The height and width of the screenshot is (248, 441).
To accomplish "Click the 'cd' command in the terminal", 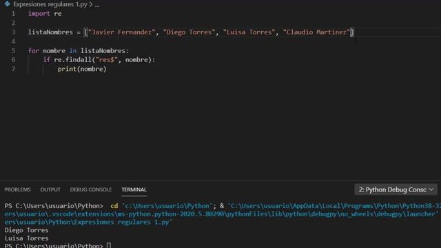I will 114,206.
